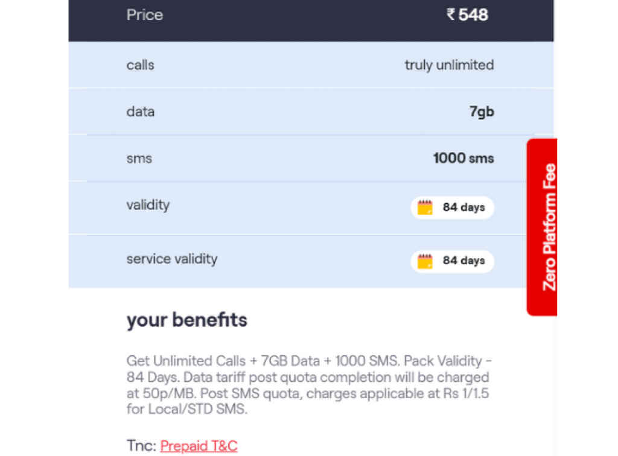
Task: Select the 1000 sms value text
Action: pyautogui.click(x=463, y=158)
